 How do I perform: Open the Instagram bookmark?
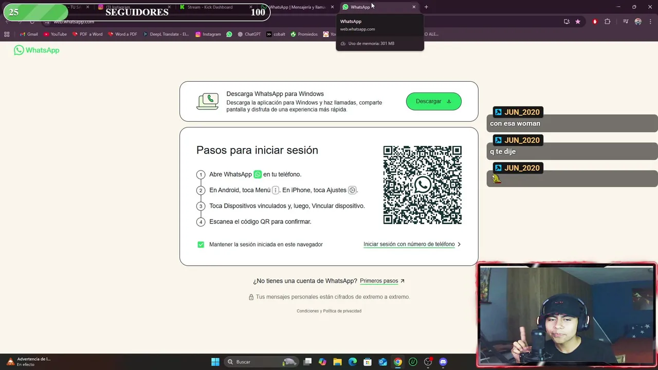pyautogui.click(x=208, y=34)
